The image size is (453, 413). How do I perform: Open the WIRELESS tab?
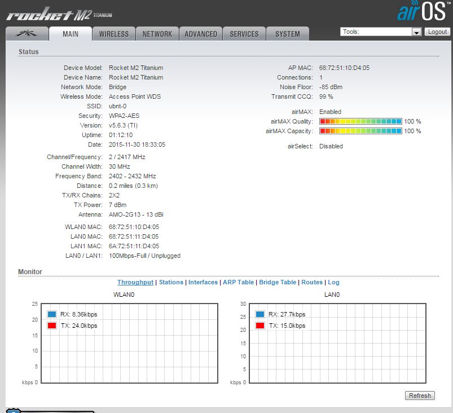(x=114, y=34)
